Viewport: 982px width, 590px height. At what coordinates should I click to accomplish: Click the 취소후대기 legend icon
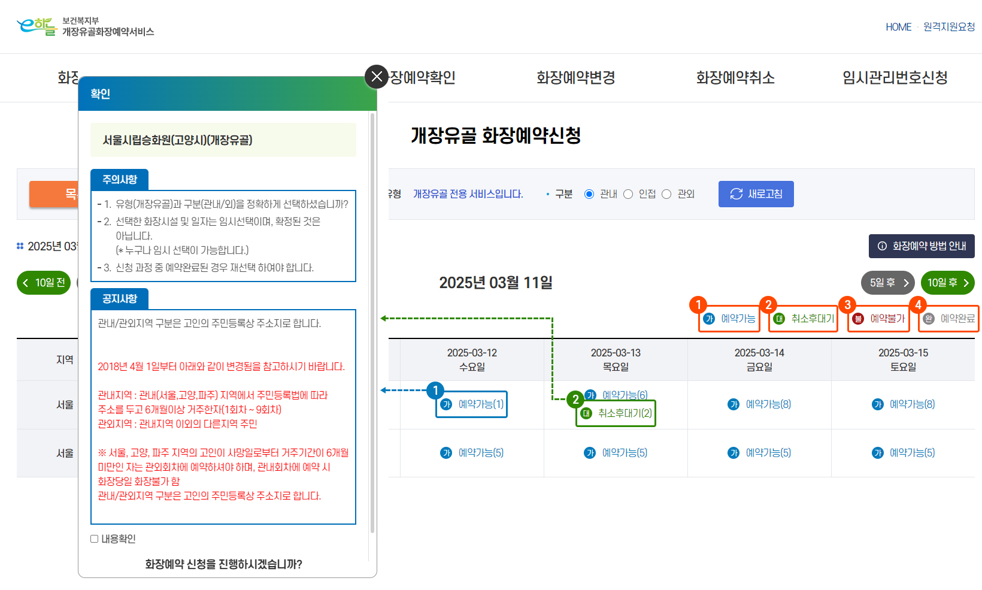point(779,319)
